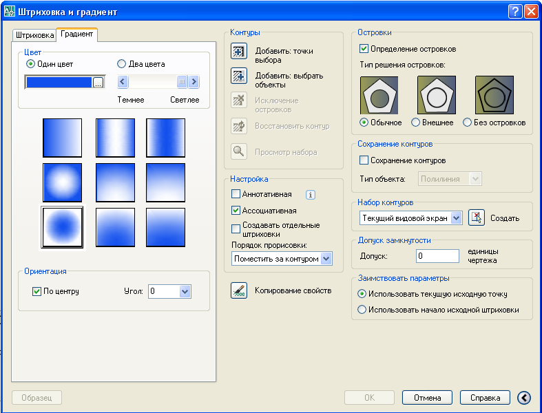Click the annotative info icon

pyautogui.click(x=311, y=195)
